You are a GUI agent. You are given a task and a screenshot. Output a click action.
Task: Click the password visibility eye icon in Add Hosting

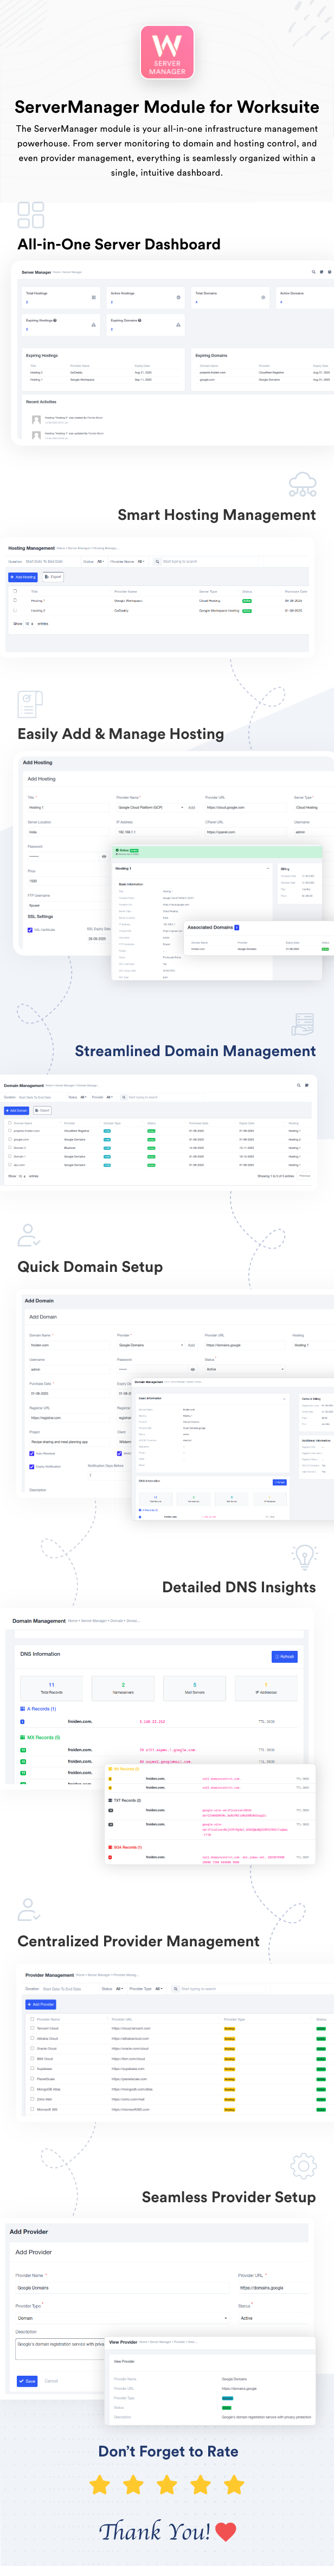tap(105, 857)
